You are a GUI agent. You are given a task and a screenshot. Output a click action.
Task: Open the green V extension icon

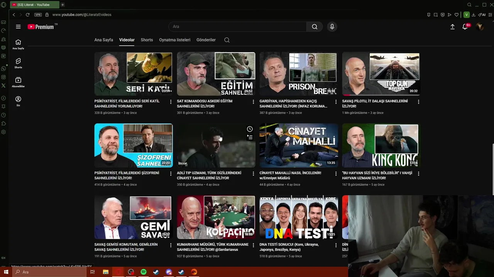[466, 15]
